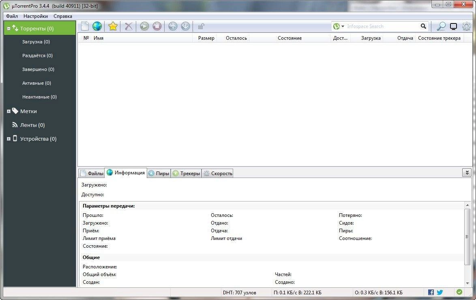Viewport: 476px width, 300px height.
Task: Click the Параметры передачи section heading
Action: (109, 206)
